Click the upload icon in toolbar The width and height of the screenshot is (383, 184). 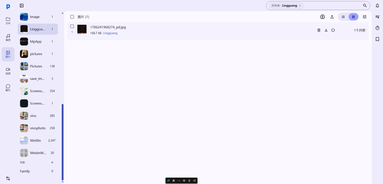332,17
